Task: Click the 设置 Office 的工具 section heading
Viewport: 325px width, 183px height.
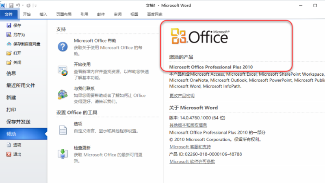Action: point(77,113)
